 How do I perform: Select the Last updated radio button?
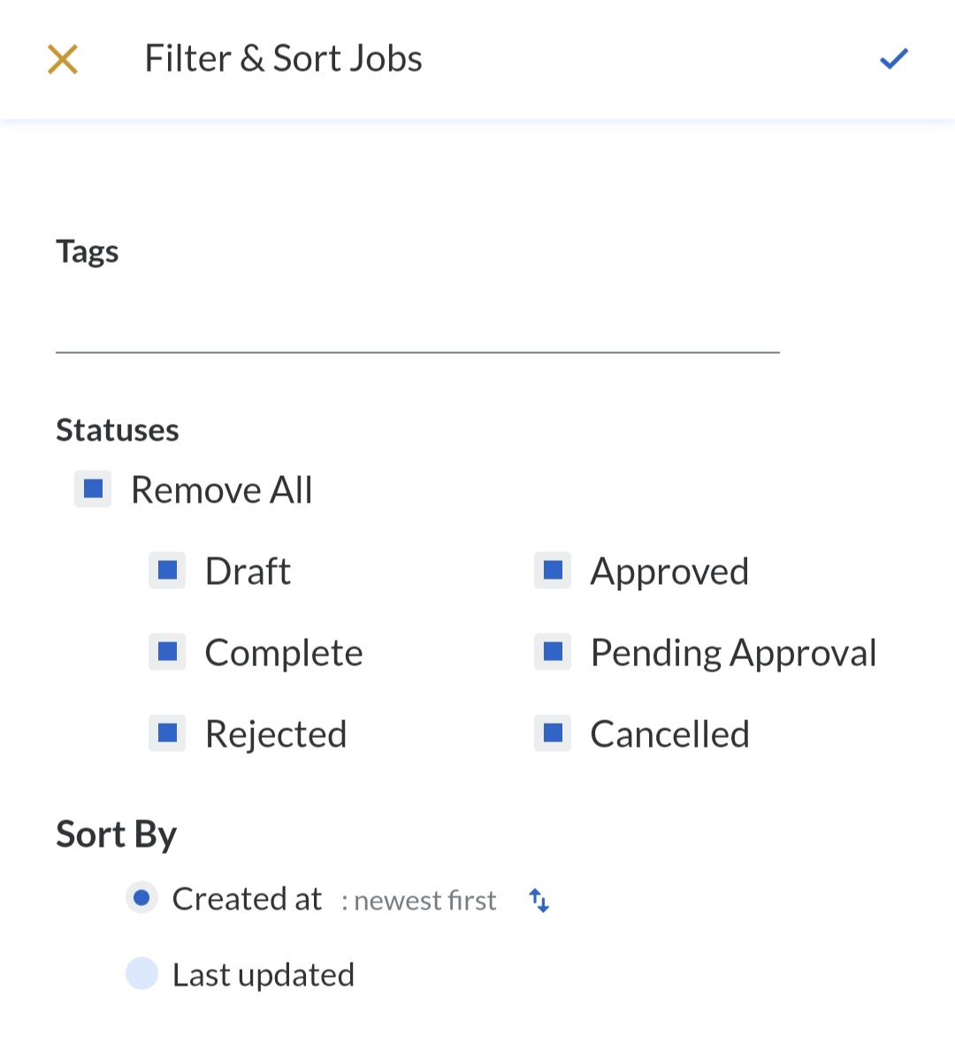click(x=141, y=974)
